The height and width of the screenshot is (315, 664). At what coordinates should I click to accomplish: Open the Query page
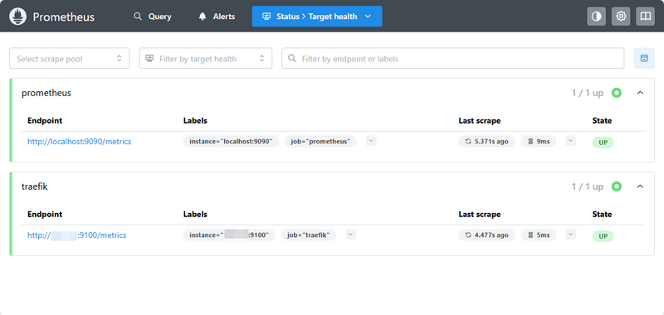[x=153, y=17]
